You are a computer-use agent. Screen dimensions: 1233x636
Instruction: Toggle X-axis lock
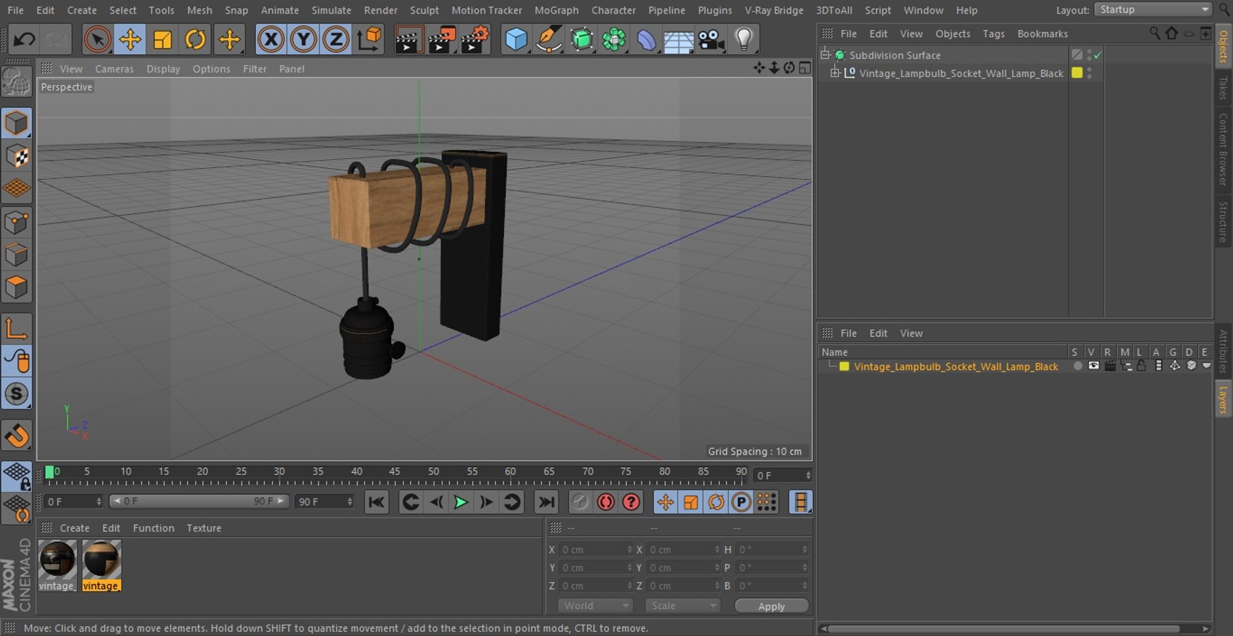coord(270,40)
